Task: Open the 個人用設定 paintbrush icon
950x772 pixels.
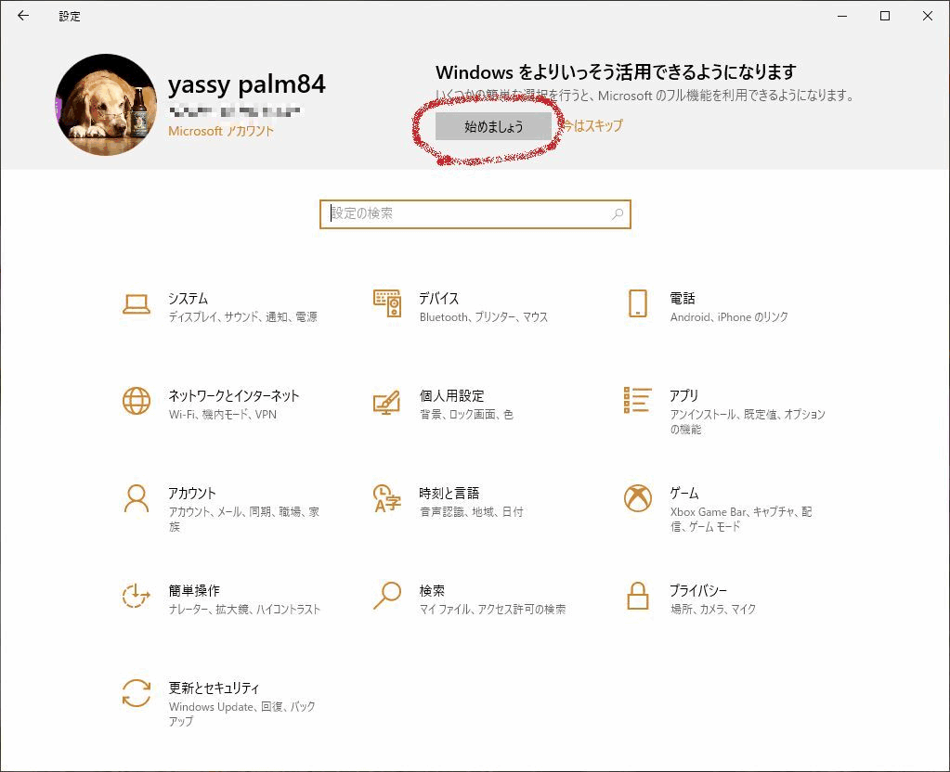Action: pos(387,402)
